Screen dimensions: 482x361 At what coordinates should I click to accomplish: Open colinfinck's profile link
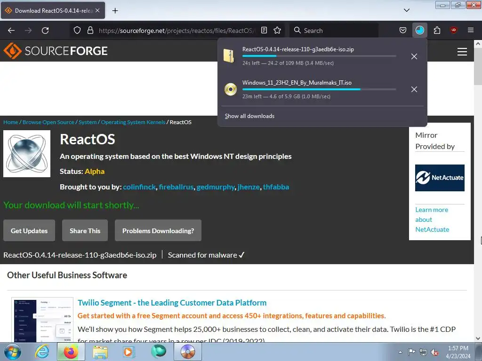point(139,187)
